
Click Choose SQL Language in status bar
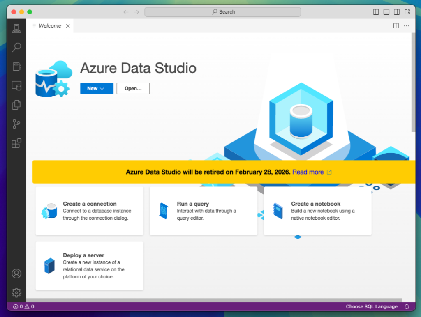click(x=372, y=307)
